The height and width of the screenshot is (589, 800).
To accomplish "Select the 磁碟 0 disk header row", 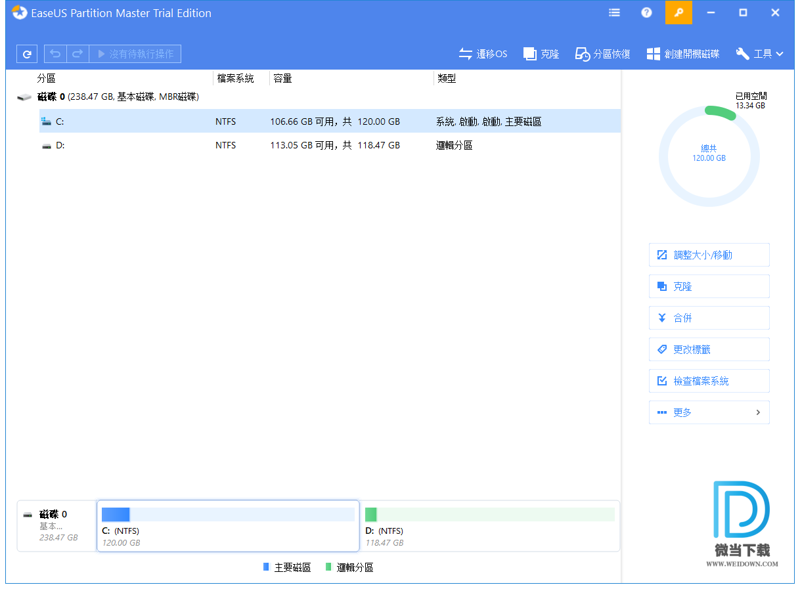I will 319,97.
